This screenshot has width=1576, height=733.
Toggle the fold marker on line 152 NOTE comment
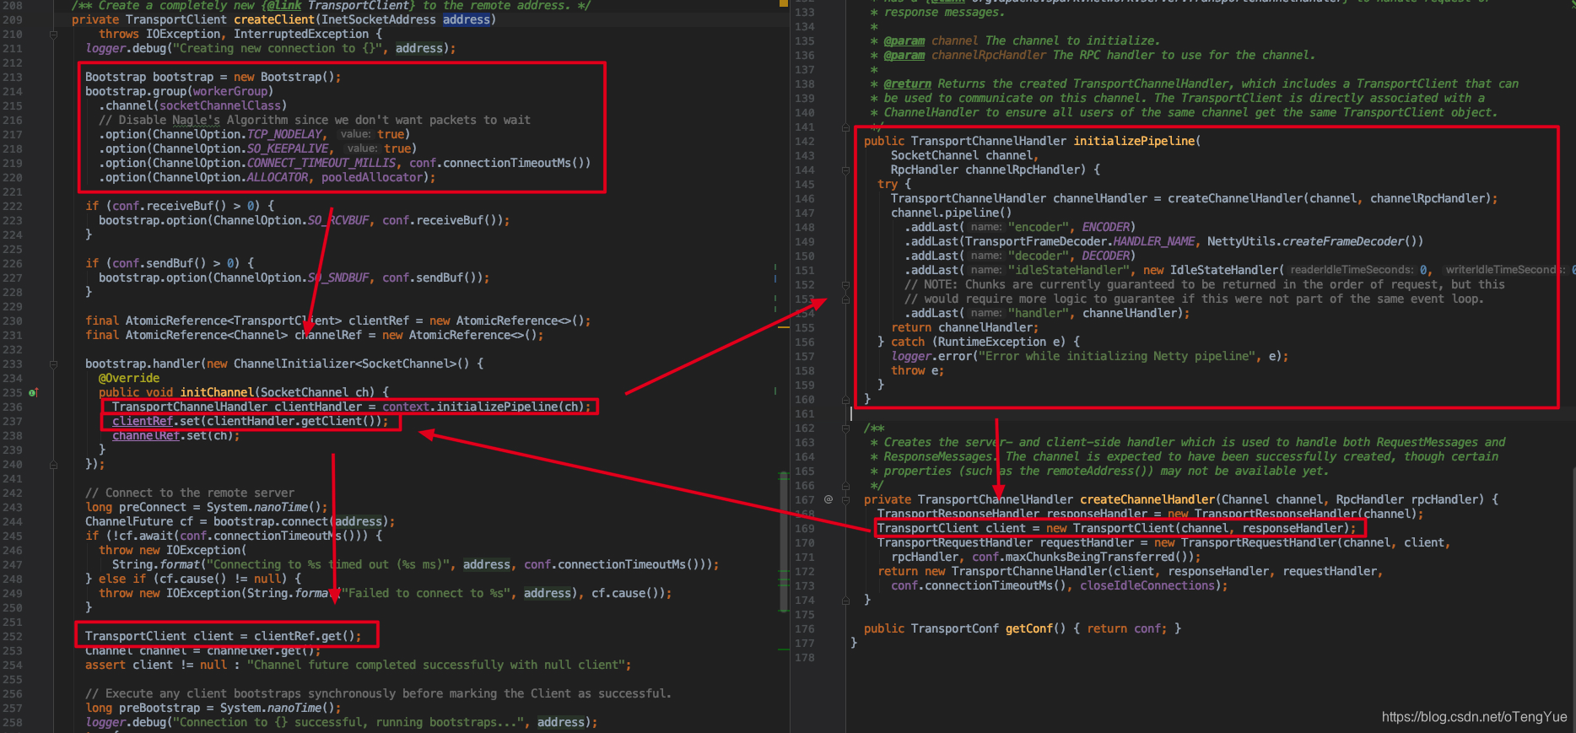[845, 285]
